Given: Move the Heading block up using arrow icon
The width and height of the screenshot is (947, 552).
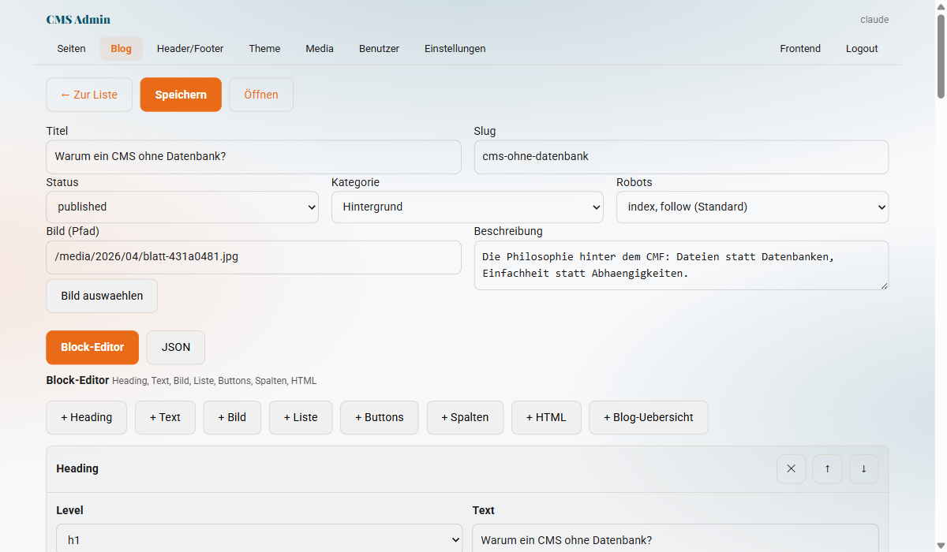Looking at the screenshot, I should pos(827,468).
